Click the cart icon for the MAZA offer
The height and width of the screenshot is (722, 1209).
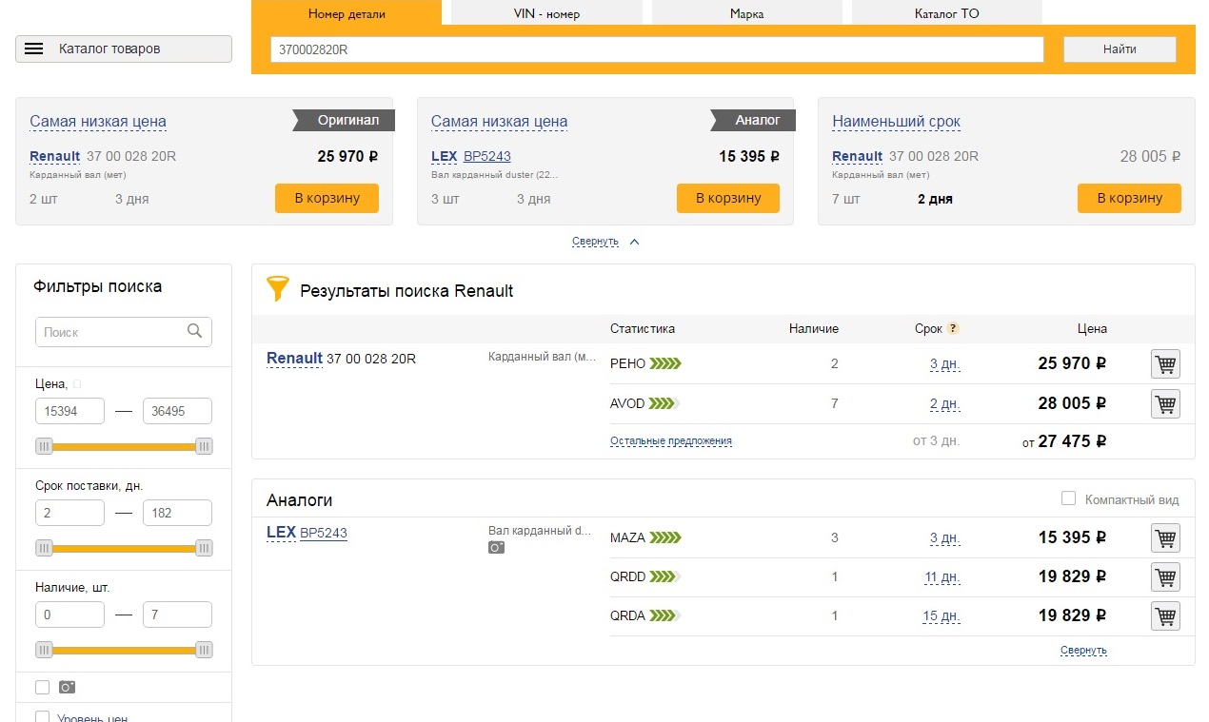click(1165, 537)
